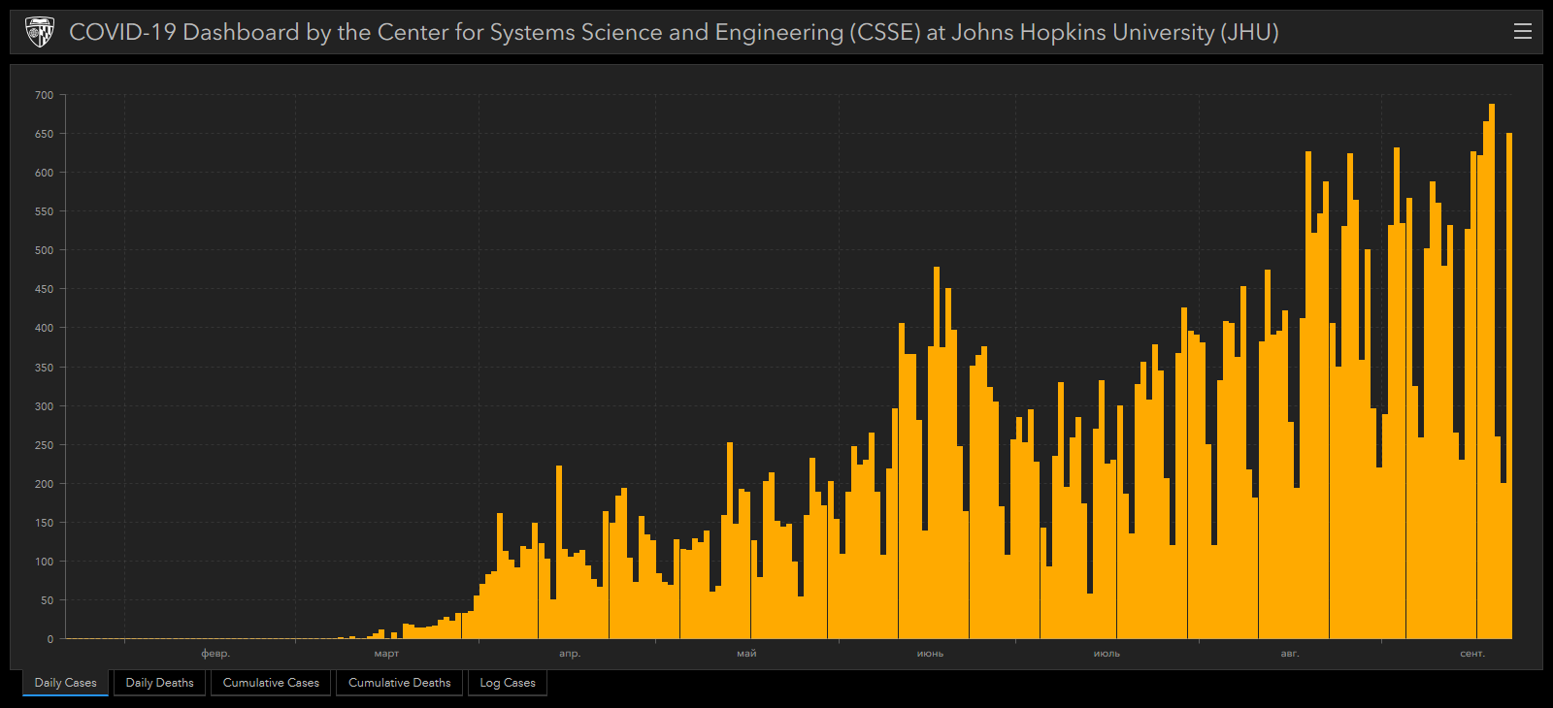The width and height of the screenshot is (1553, 708).
Task: Click the 700 value on the y-axis
Action: [x=45, y=95]
